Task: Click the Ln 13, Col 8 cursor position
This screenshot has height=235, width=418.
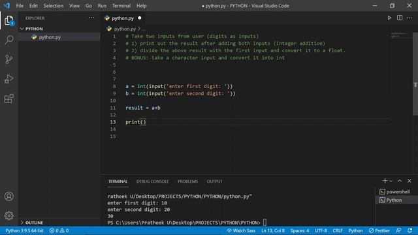Action: click(x=273, y=230)
